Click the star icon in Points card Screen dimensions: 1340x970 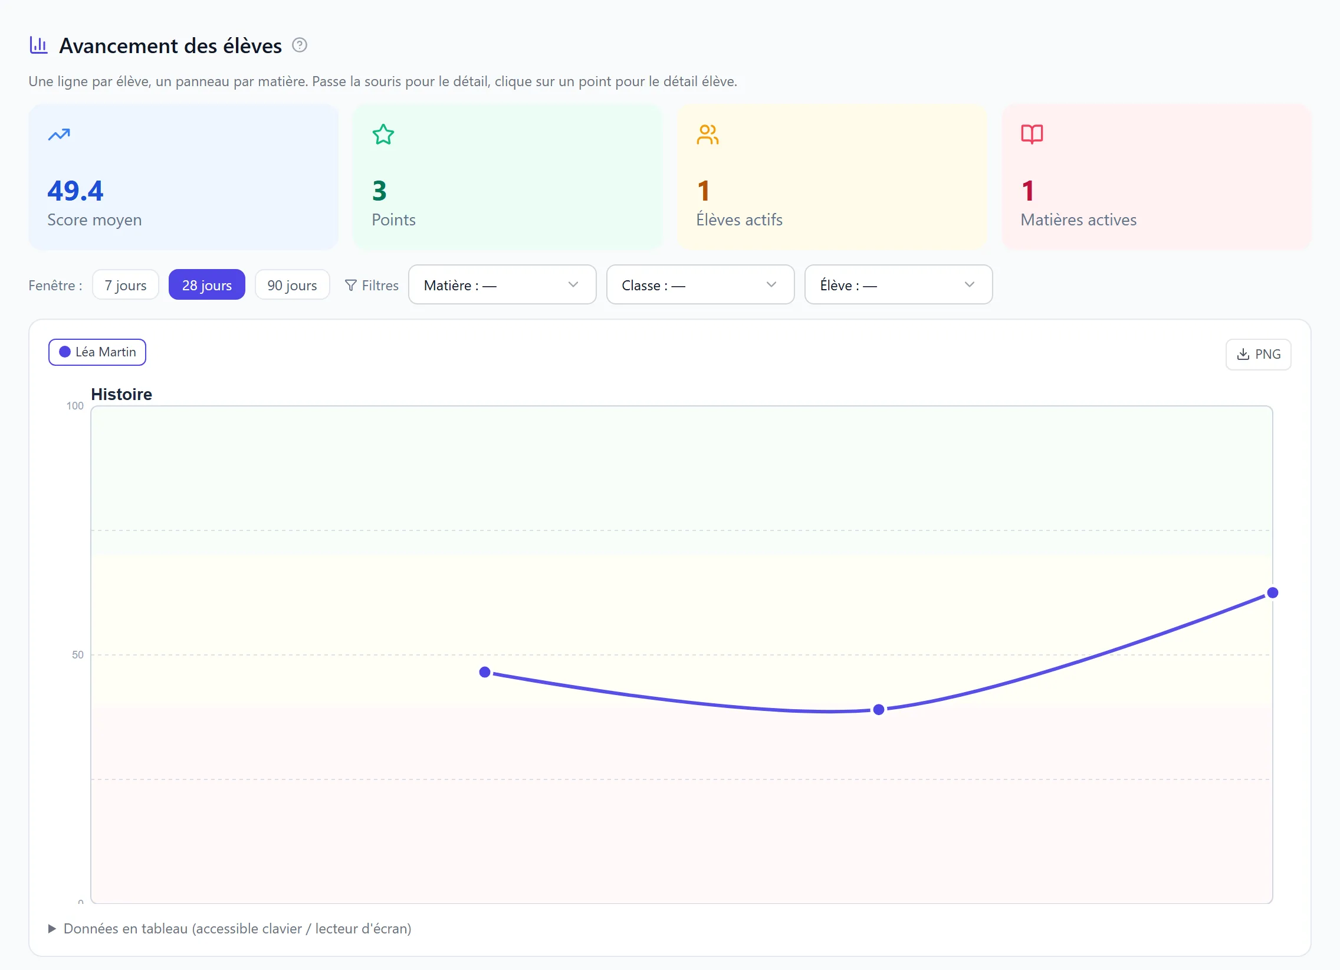point(383,134)
